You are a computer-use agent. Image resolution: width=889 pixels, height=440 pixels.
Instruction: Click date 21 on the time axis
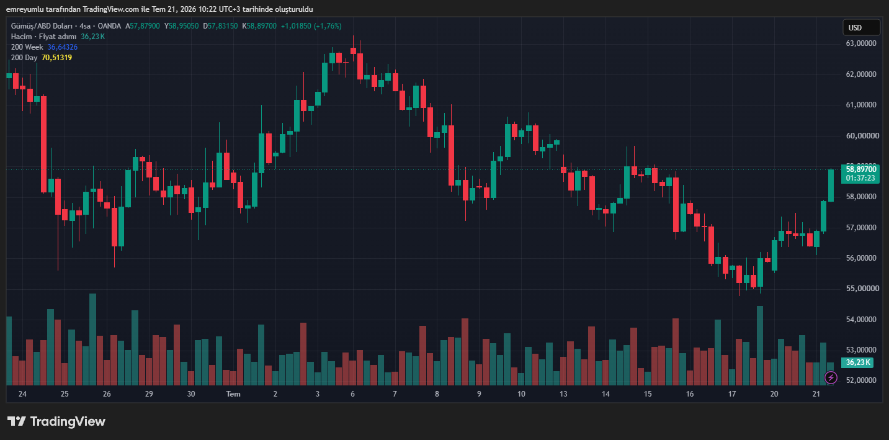(x=816, y=394)
